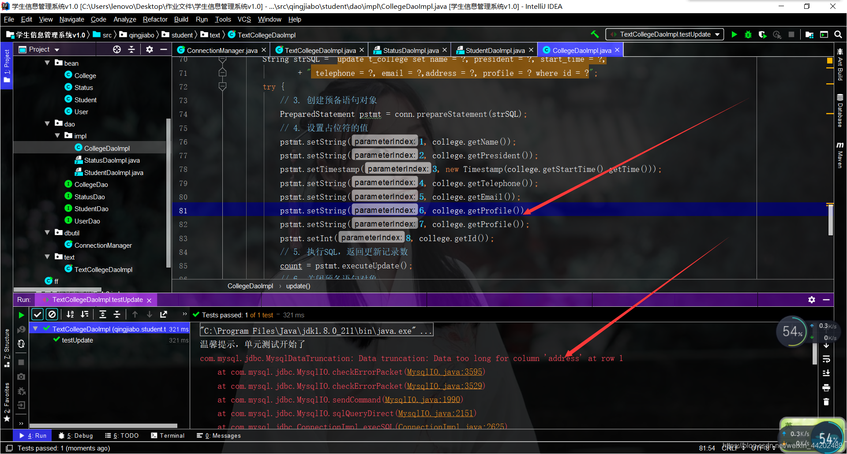Run with coverage shield icon
This screenshot has height=454, width=847.
point(762,34)
